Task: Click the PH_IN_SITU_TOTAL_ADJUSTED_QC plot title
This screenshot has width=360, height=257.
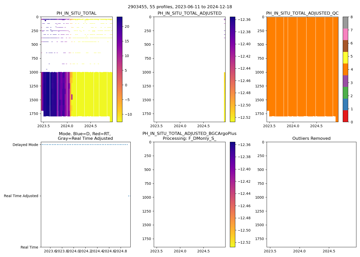Action: coord(302,13)
